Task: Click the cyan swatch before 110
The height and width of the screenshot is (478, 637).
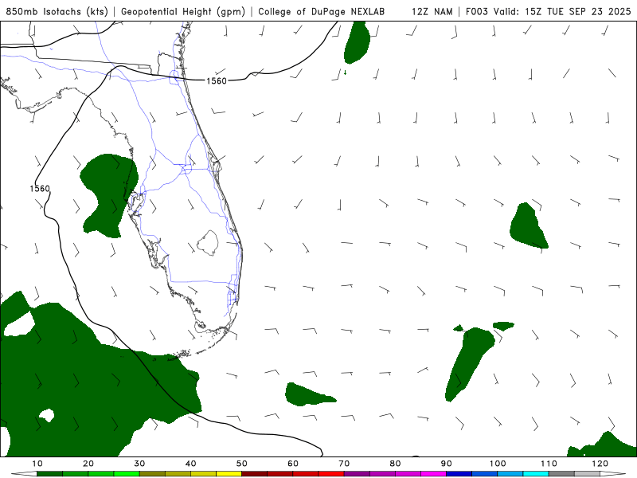Action: pyautogui.click(x=536, y=474)
